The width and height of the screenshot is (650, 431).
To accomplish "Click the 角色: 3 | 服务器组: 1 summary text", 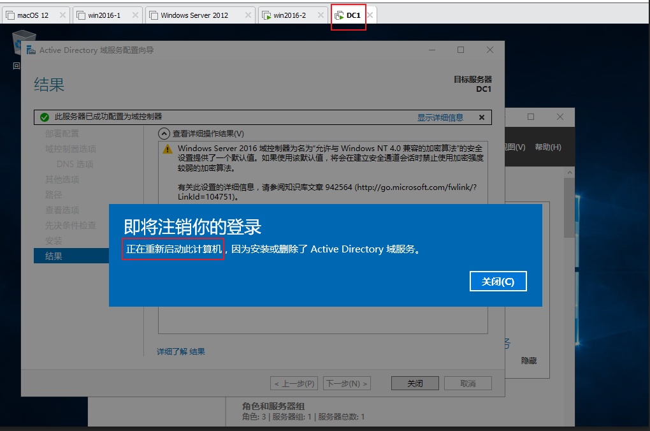I will (x=303, y=416).
